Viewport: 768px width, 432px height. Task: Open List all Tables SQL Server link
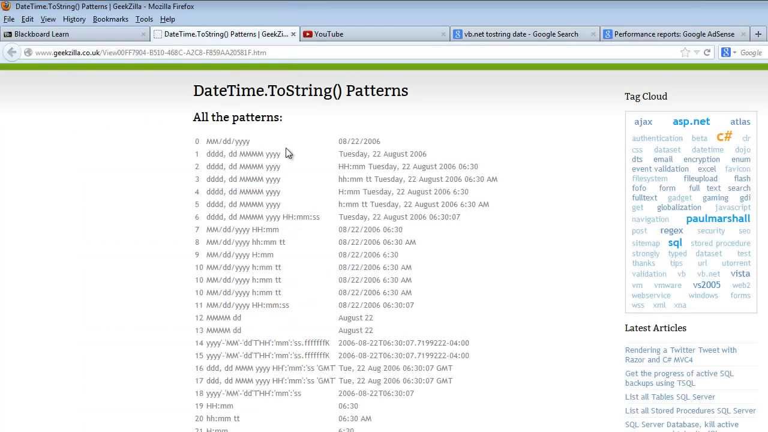[670, 397]
